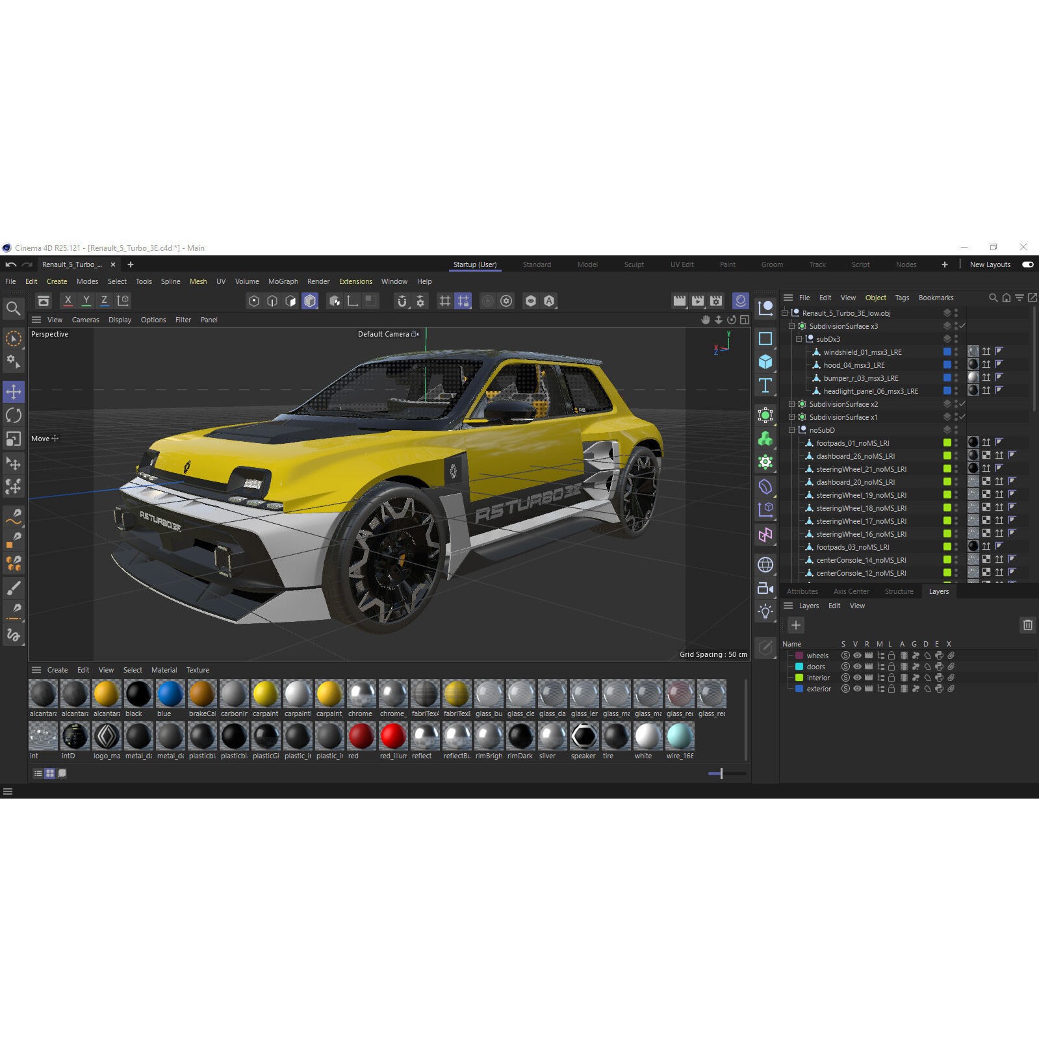Add a new project tab with plus

tap(131, 264)
